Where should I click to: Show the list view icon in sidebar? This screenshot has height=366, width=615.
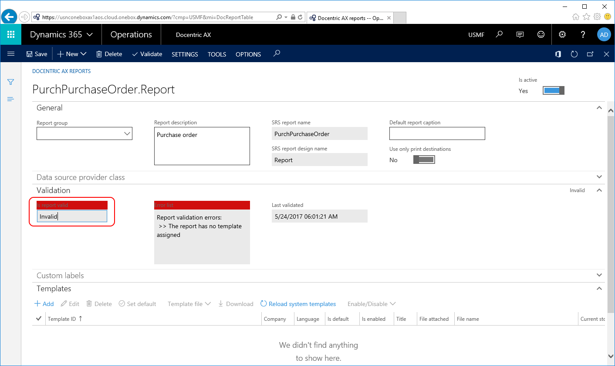click(x=11, y=99)
